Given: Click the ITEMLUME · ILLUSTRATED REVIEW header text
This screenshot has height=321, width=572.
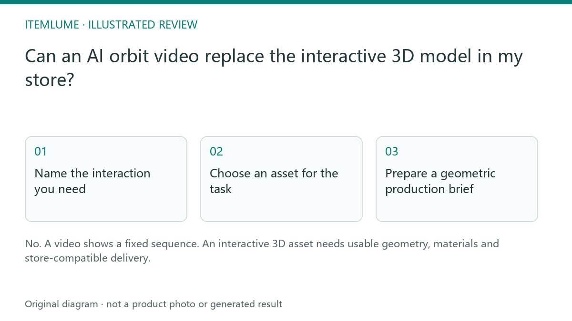Looking at the screenshot, I should coord(111,25).
